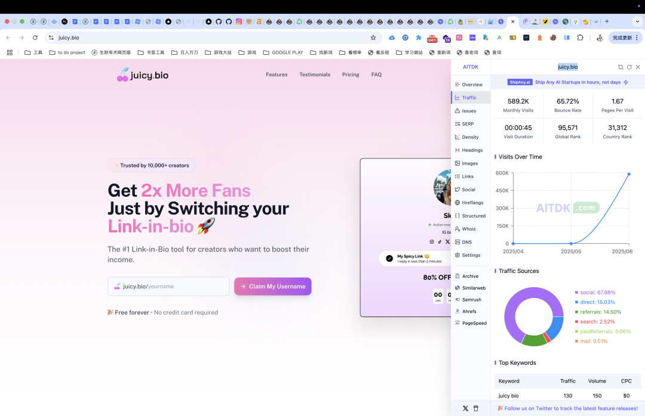Screen dimensions: 645x416
Task: Click the Ahrefs icon
Action: [457, 312]
